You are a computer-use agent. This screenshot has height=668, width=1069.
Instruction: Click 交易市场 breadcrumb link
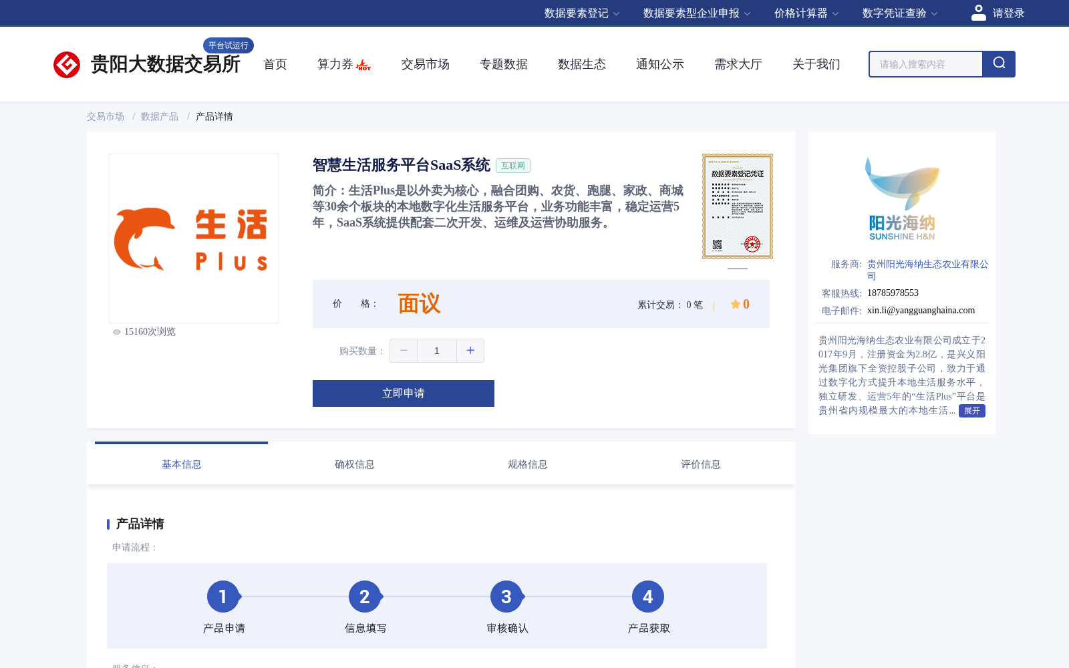pyautogui.click(x=106, y=116)
